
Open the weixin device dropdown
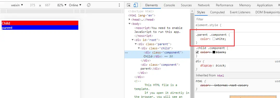[x=17, y=5]
